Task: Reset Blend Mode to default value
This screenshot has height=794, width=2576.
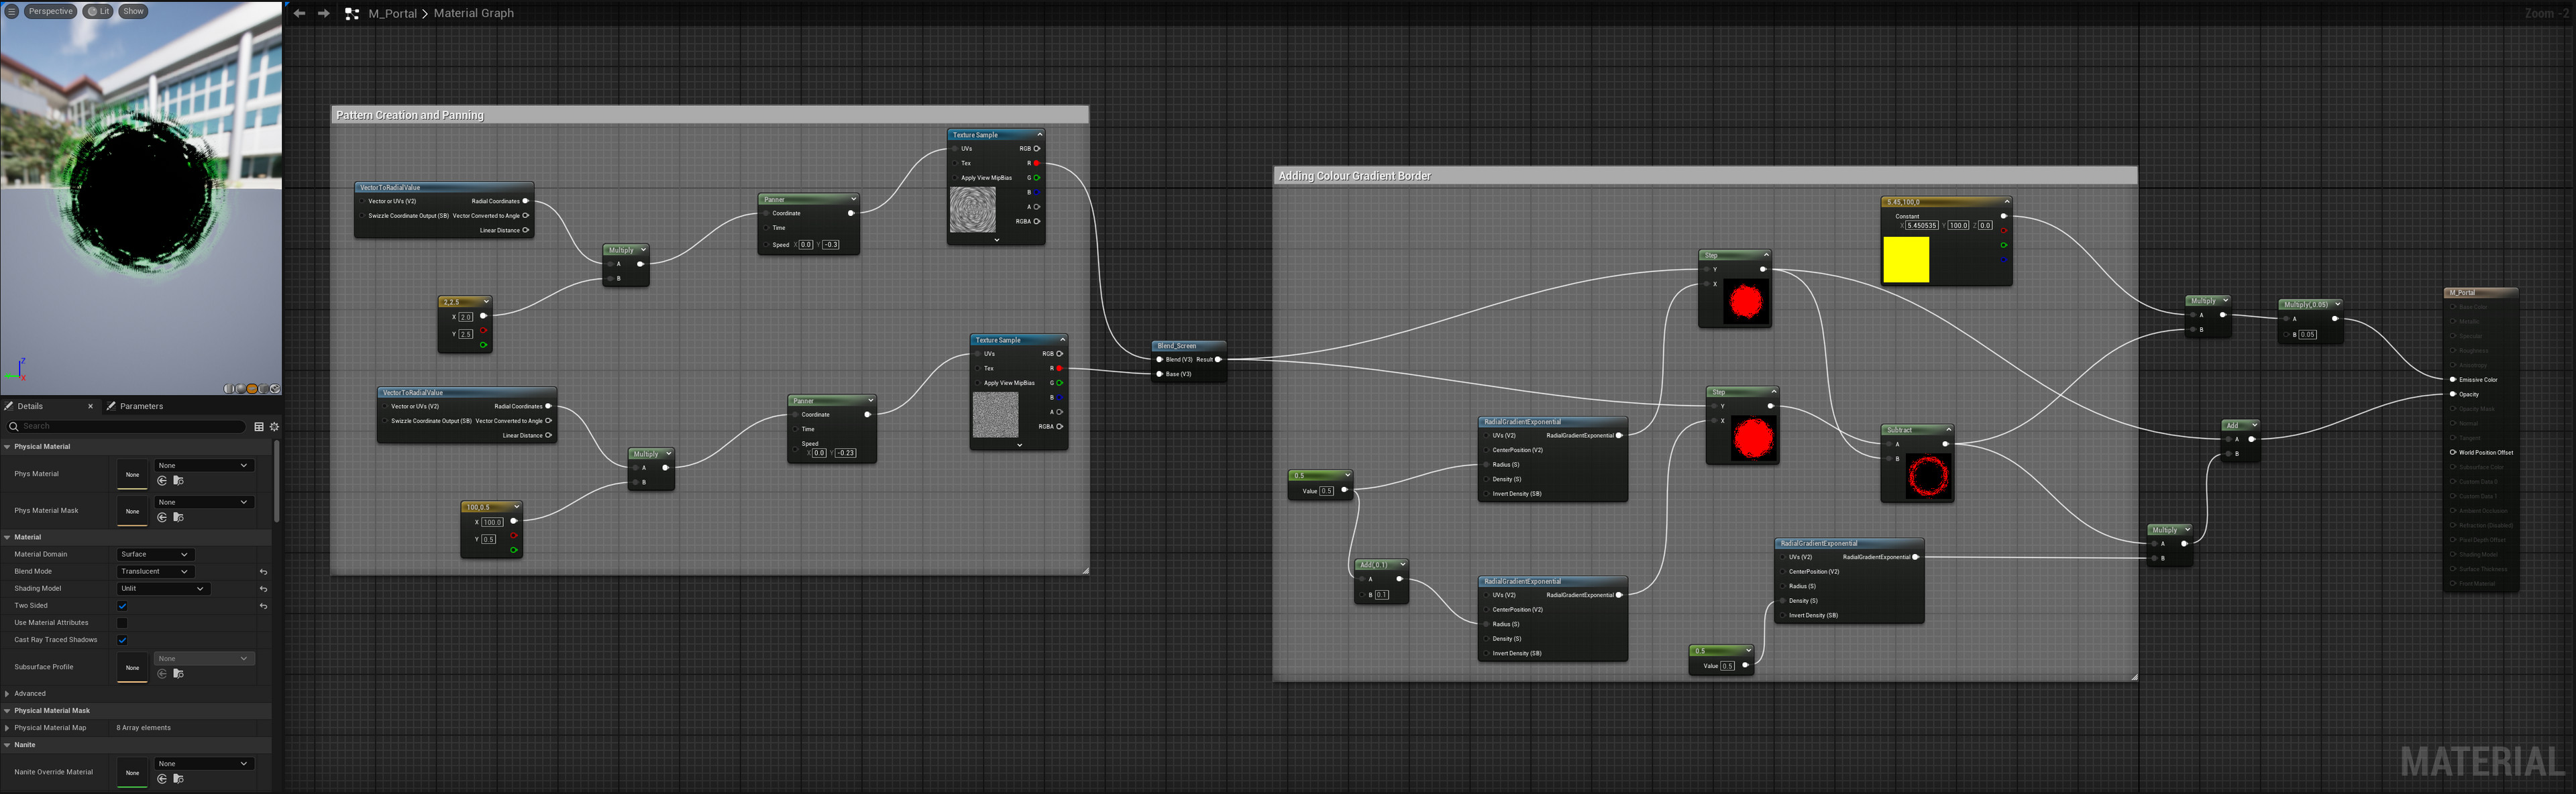Action: coord(263,572)
